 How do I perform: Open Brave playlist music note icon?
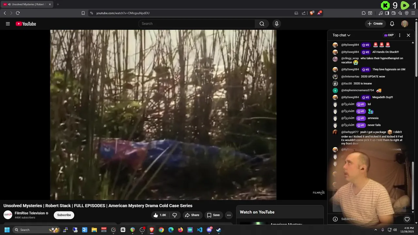click(x=380, y=13)
